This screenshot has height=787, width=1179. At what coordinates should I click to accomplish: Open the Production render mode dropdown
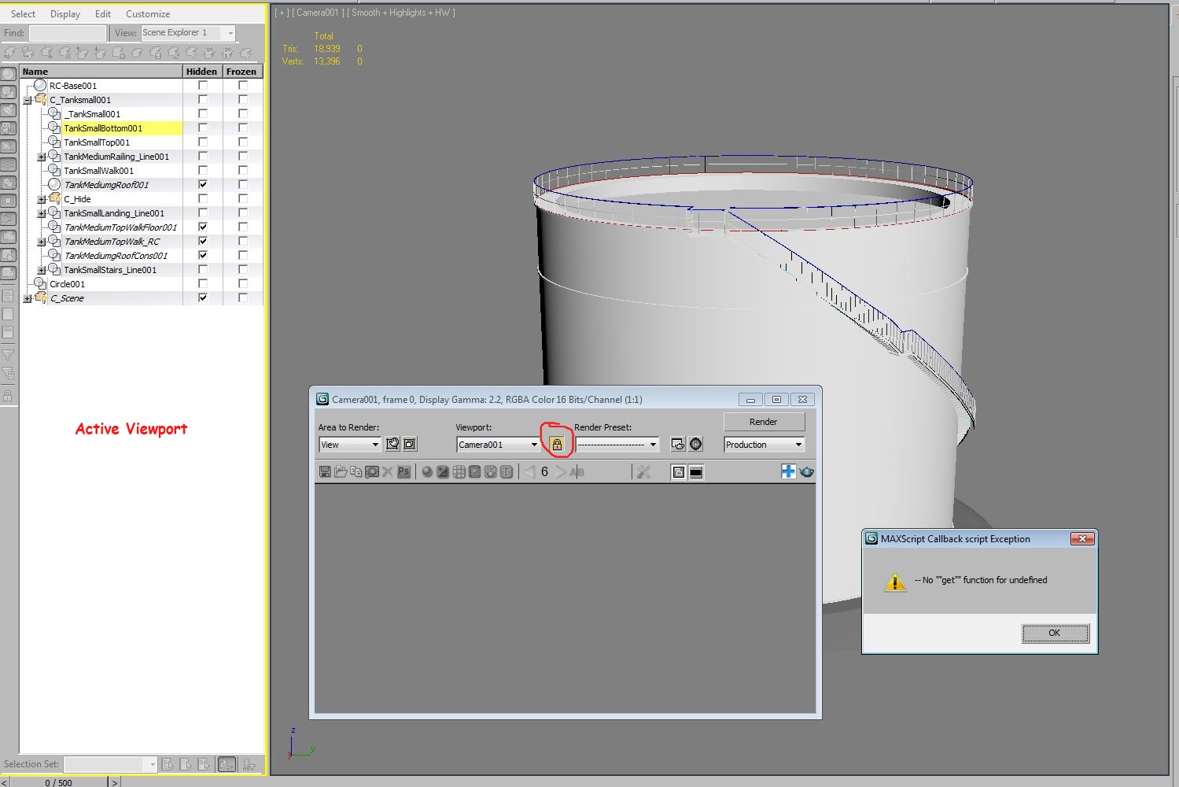764,445
